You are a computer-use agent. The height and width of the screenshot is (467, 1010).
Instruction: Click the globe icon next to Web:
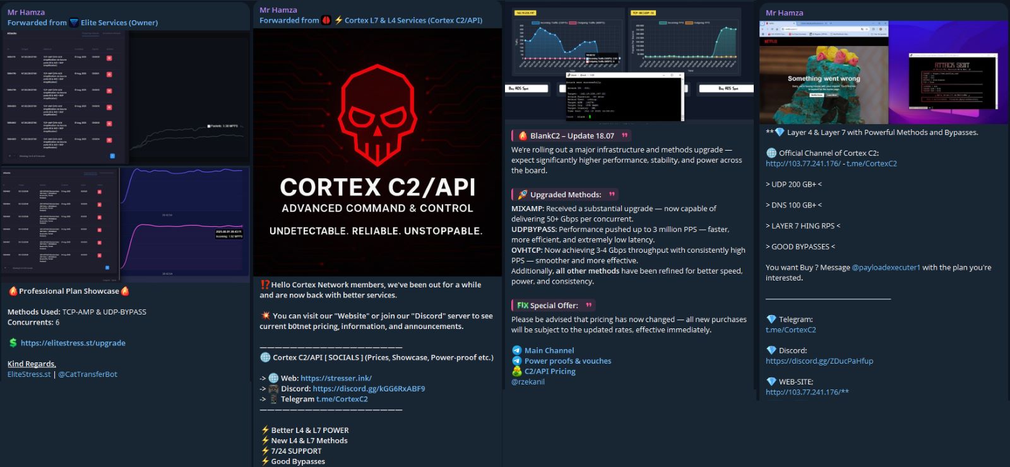pyautogui.click(x=273, y=378)
